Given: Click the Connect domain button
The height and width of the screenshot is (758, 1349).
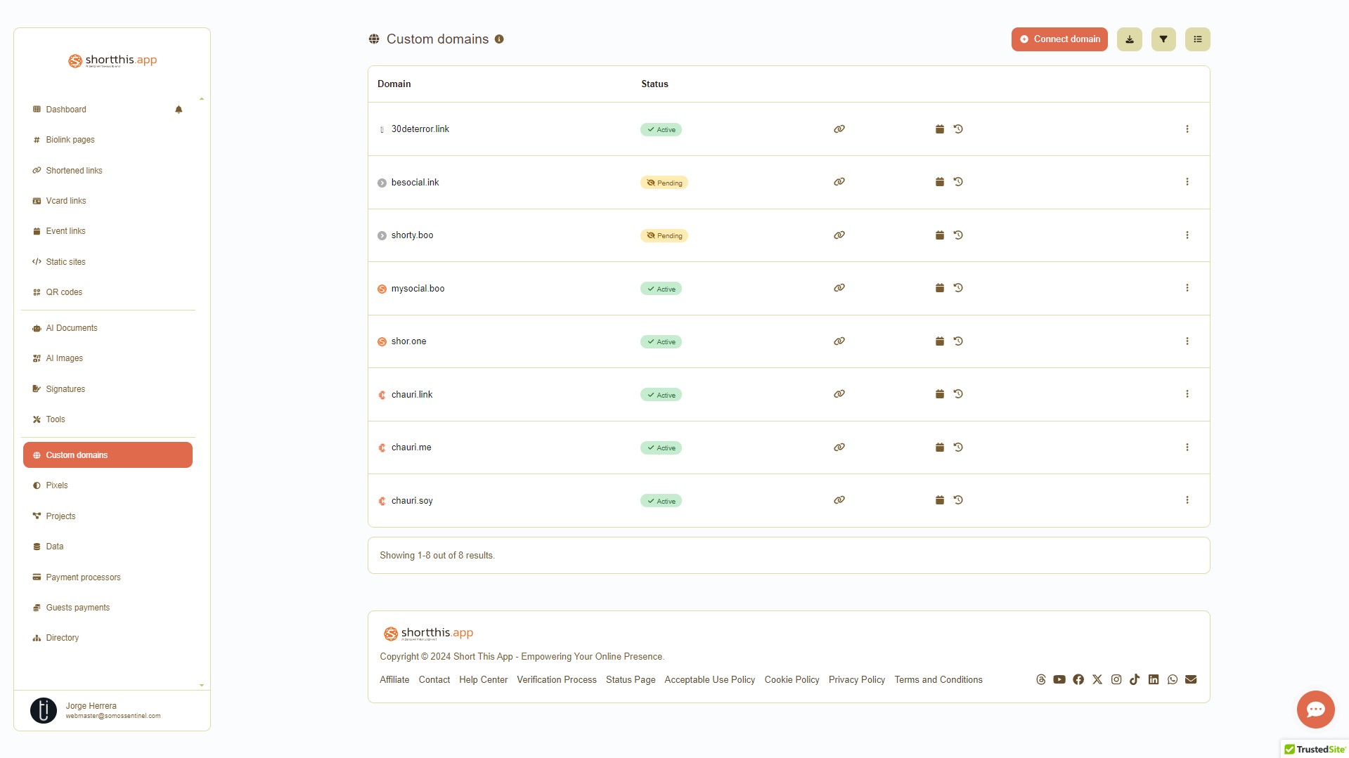Looking at the screenshot, I should (1059, 39).
